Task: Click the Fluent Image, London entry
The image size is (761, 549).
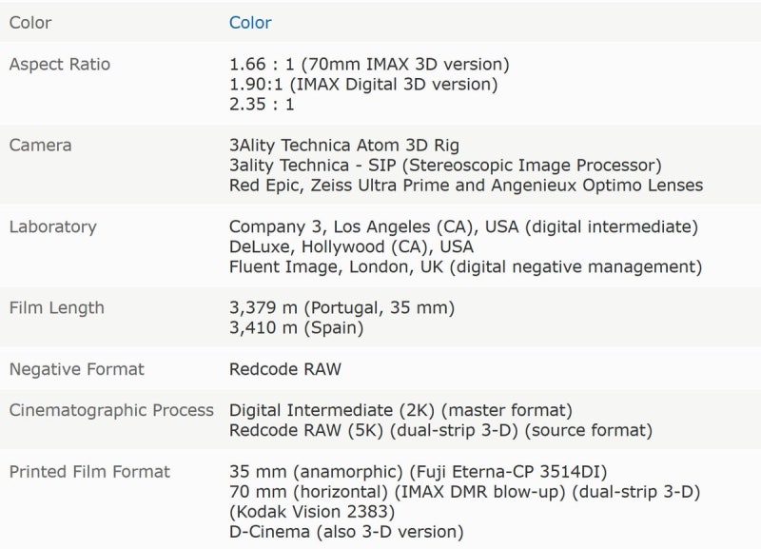Action: [465, 266]
